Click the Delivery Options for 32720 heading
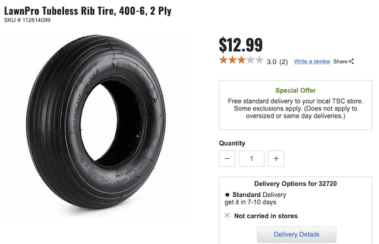The width and height of the screenshot is (379, 244). coord(295,183)
